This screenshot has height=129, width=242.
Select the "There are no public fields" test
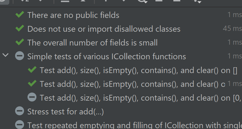coord(73,15)
